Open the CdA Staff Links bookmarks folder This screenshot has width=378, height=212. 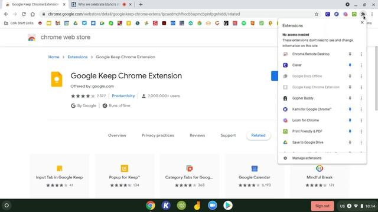(x=19, y=23)
